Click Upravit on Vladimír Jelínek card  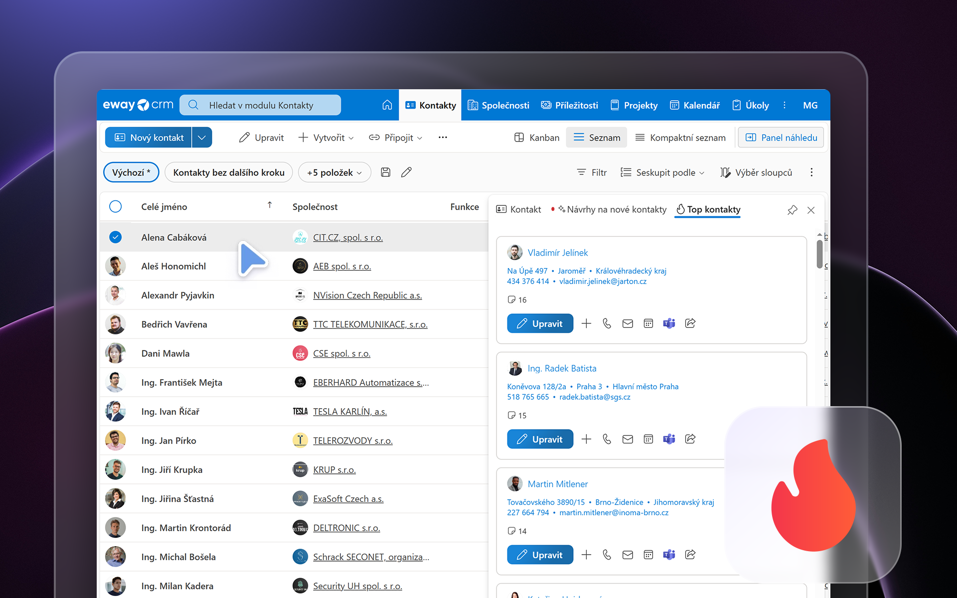(540, 323)
